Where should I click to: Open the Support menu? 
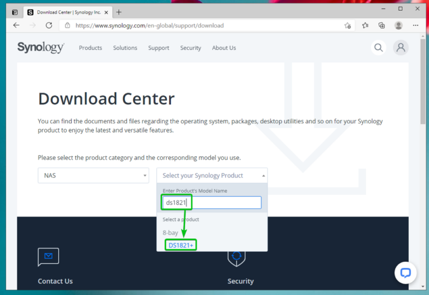pyautogui.click(x=159, y=48)
